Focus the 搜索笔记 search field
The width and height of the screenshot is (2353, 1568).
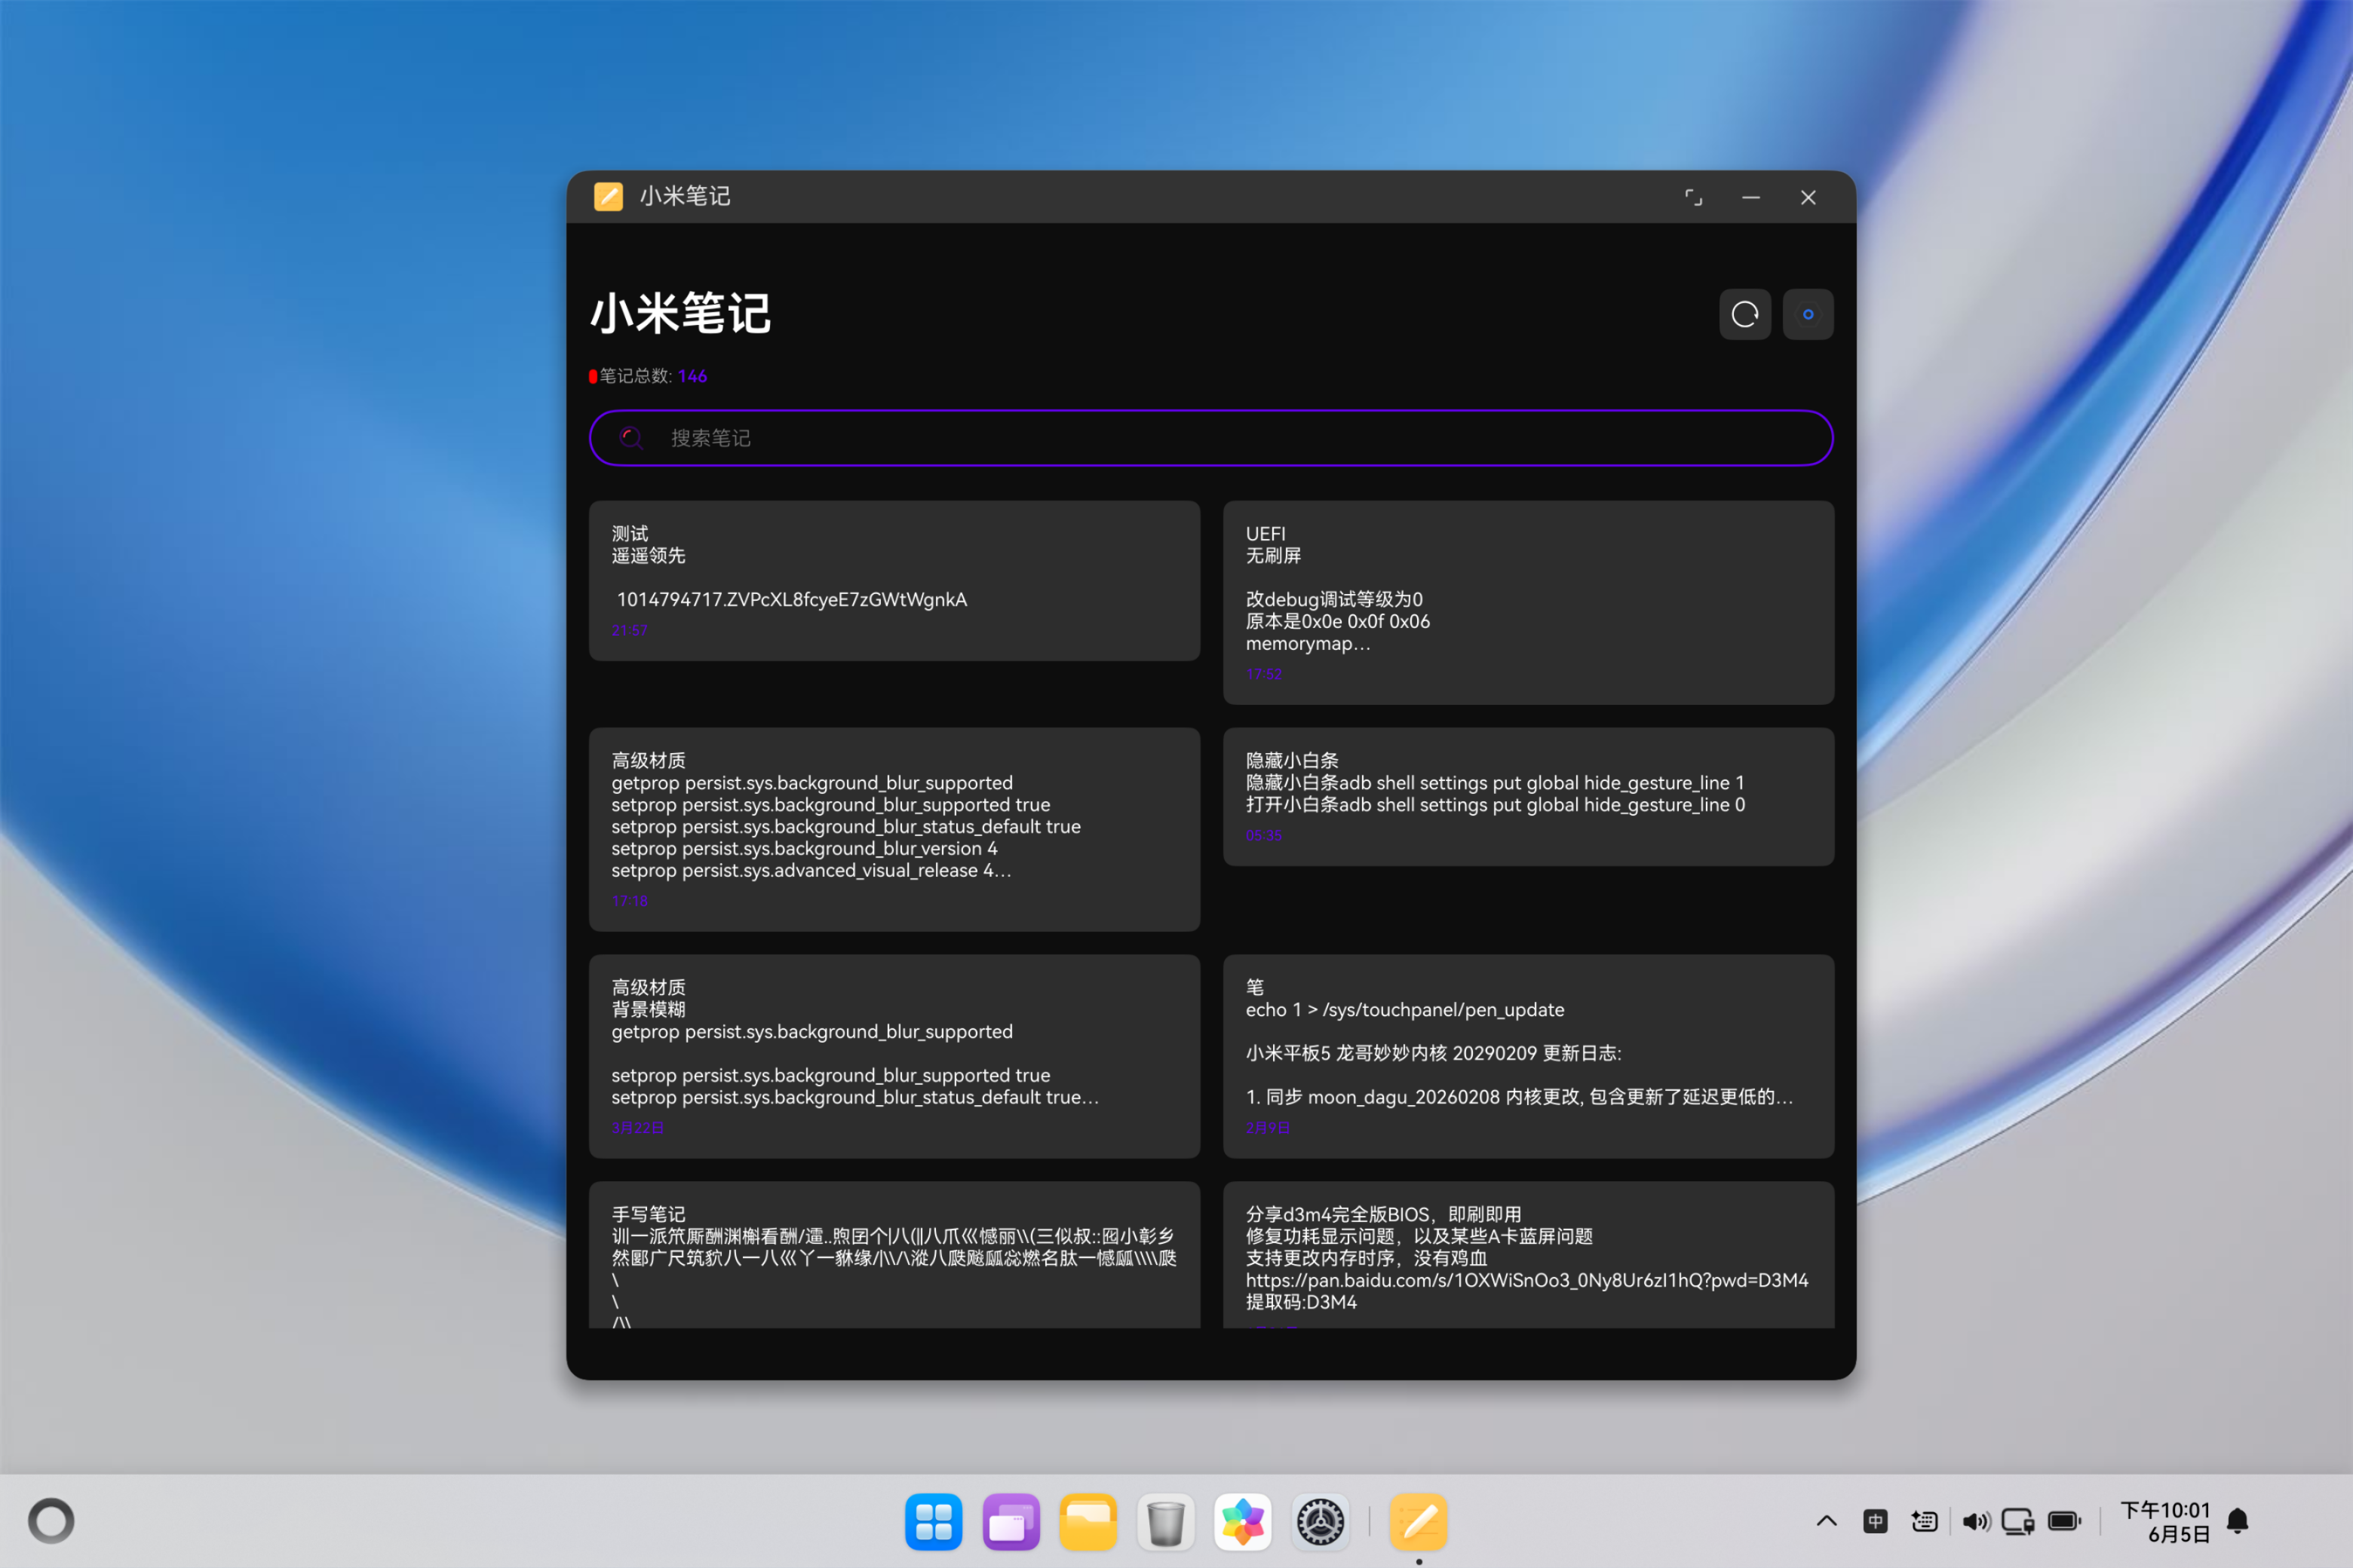1210,438
